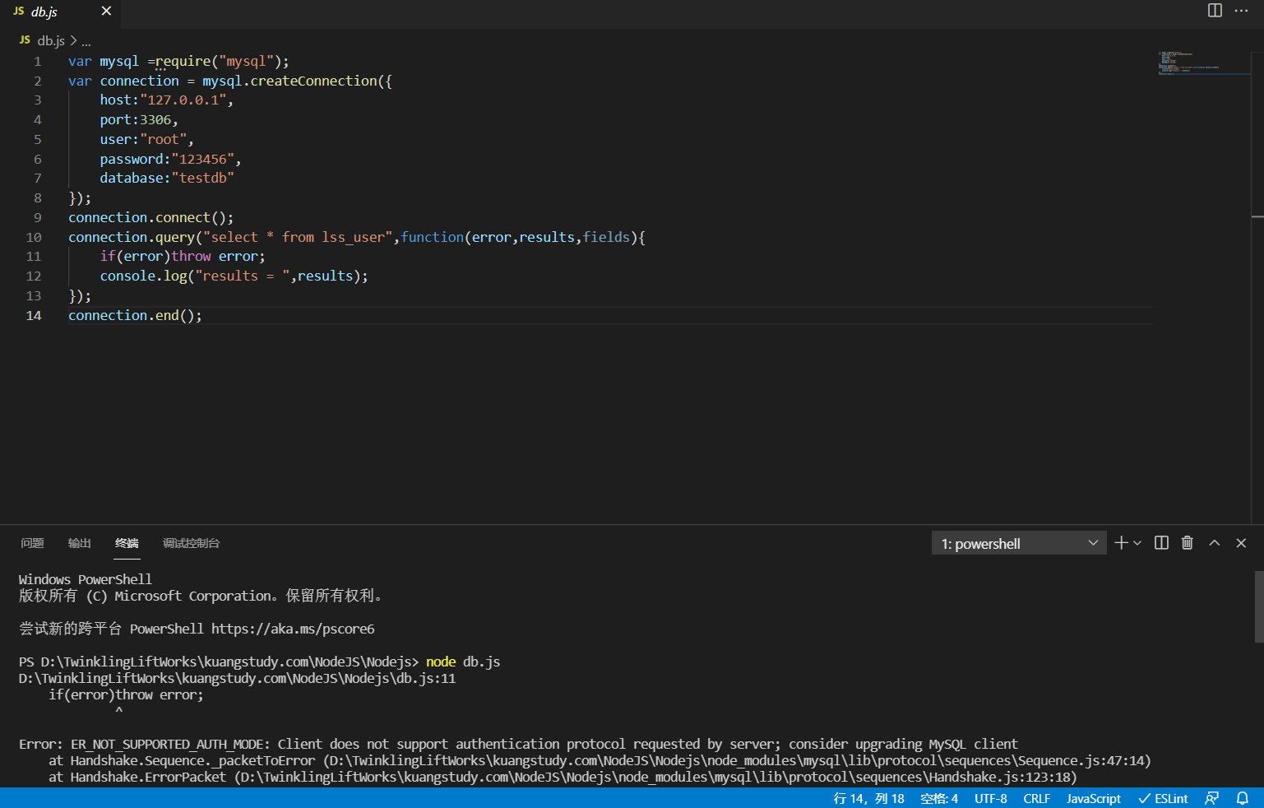
Task: Switch to the 问题 (Problems) panel tab
Action: (x=32, y=543)
